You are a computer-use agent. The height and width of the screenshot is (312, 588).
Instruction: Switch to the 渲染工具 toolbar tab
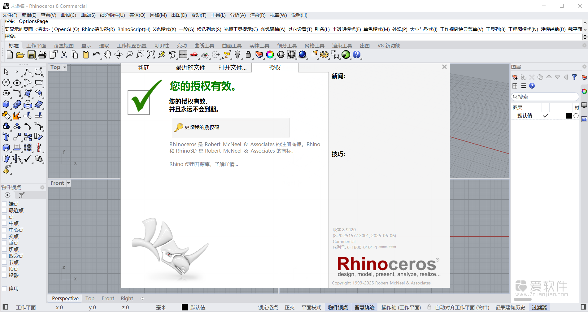[342, 45]
